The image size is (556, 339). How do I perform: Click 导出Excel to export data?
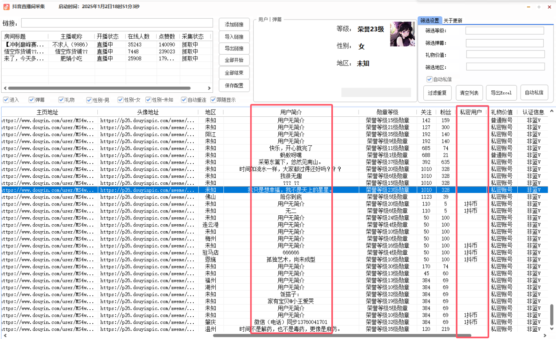(501, 92)
